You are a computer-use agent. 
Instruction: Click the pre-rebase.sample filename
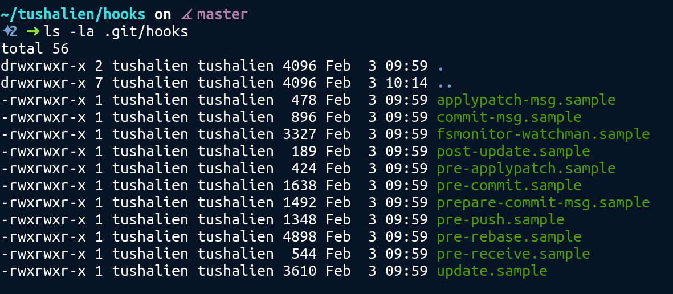coord(509,237)
